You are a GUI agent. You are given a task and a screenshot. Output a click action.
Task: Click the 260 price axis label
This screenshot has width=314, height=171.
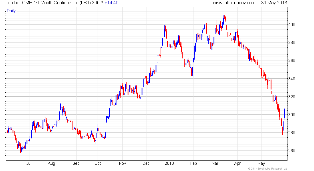coord(291,150)
